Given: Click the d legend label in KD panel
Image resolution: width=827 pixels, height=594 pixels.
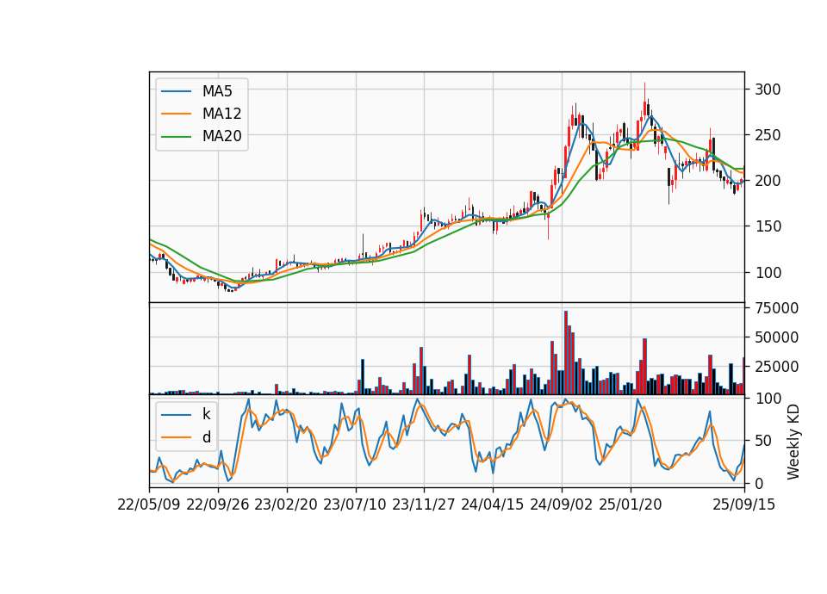Looking at the screenshot, I should (206, 437).
